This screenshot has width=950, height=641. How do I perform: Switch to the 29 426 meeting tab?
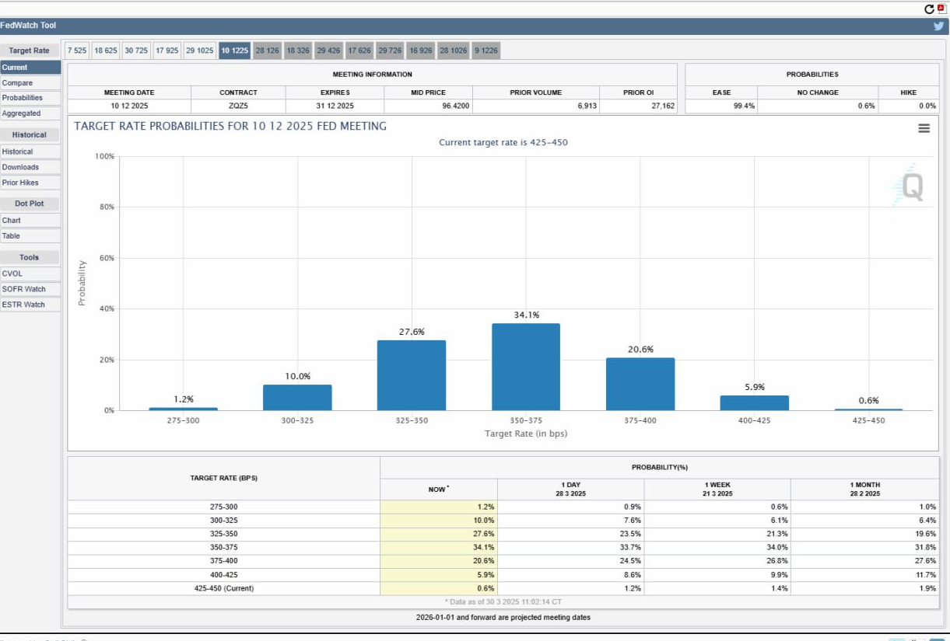point(329,51)
